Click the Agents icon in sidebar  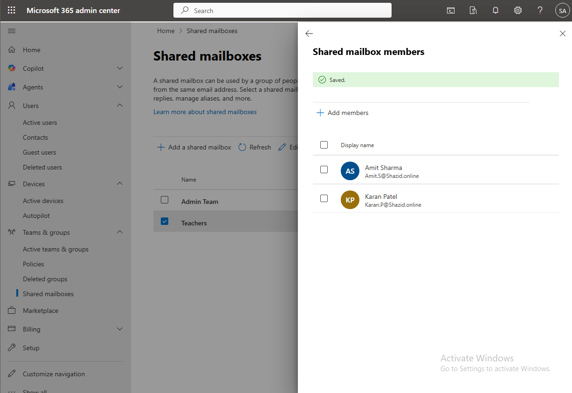coord(12,87)
